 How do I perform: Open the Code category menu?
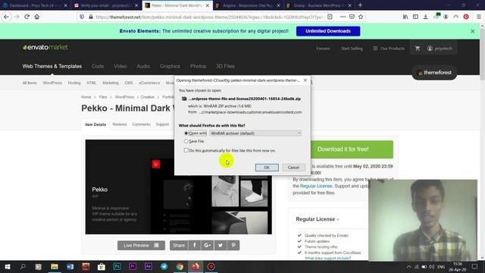click(98, 66)
